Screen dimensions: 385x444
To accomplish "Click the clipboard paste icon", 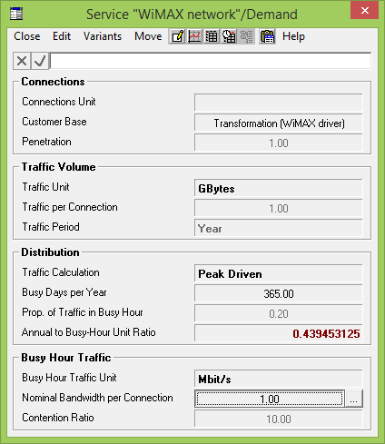I will tap(267, 36).
